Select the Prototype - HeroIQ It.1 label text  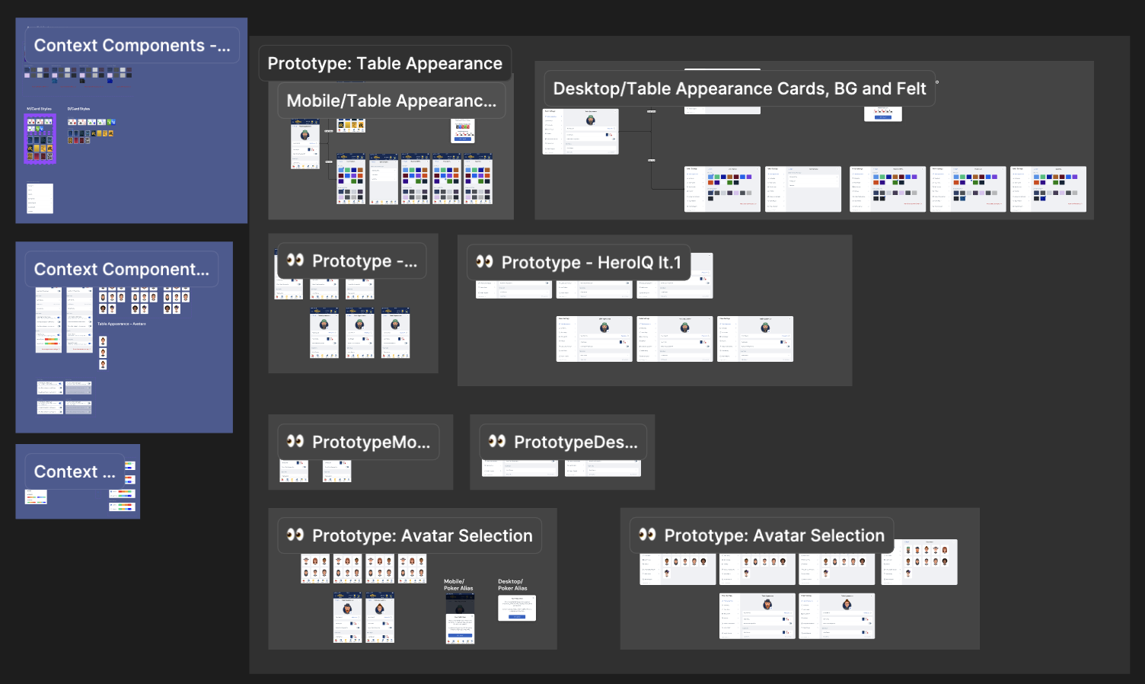click(x=591, y=263)
